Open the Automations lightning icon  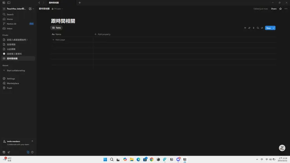(254, 28)
